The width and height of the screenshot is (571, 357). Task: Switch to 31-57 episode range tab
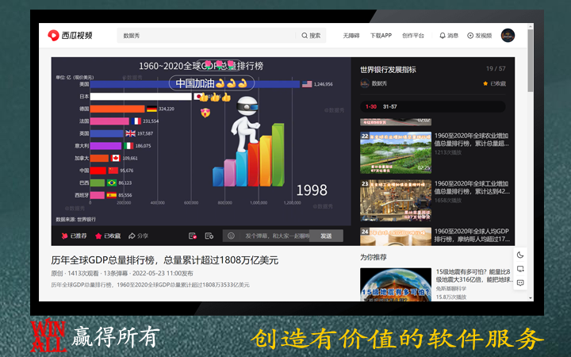390,106
